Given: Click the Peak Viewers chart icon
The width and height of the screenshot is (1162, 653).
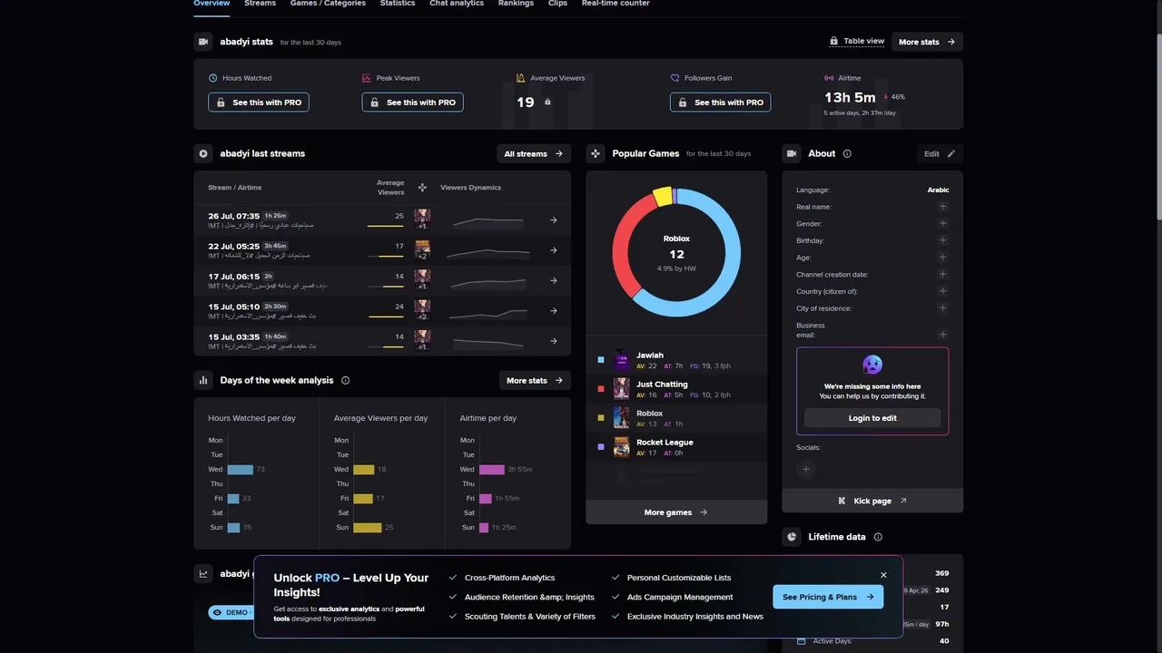Looking at the screenshot, I should coord(366,78).
